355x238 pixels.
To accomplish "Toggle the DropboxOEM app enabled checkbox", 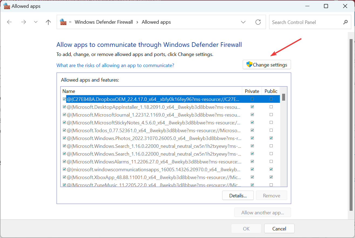I will (x=64, y=99).
